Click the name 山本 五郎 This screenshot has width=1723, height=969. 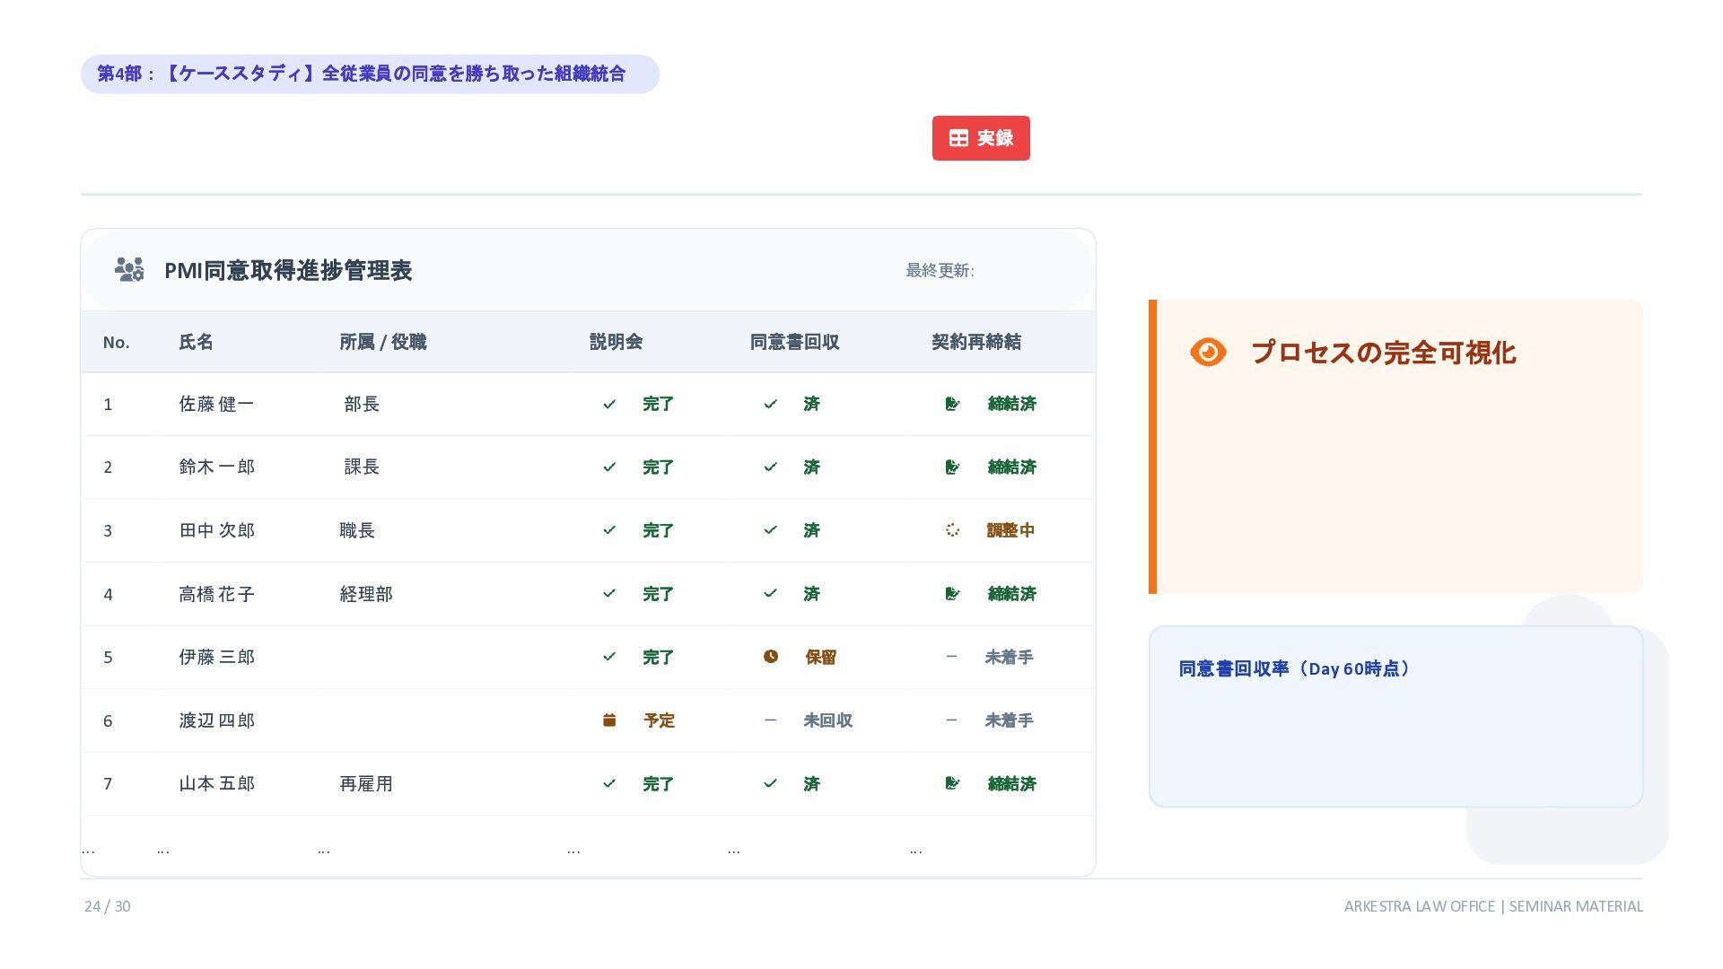pyautogui.click(x=216, y=783)
